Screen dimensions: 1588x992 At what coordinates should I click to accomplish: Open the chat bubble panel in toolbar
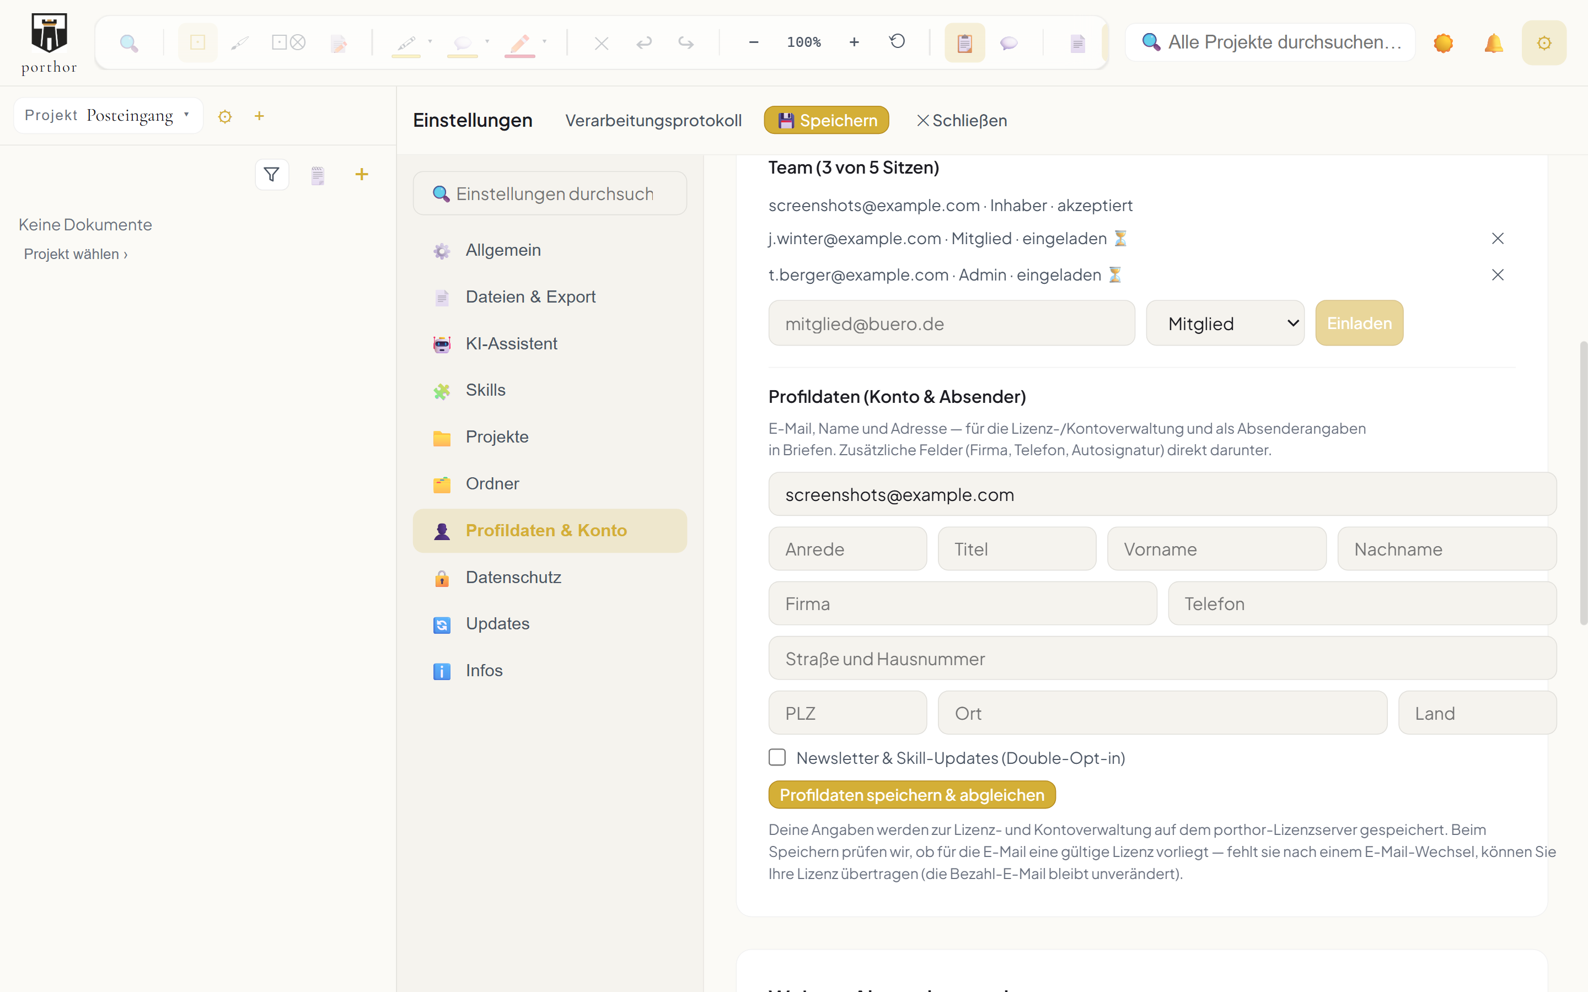point(1008,44)
